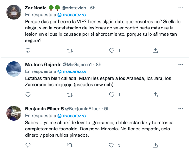
Task: Open more options on Ma.Ines Gajardo's tweet
Action: click(x=180, y=65)
